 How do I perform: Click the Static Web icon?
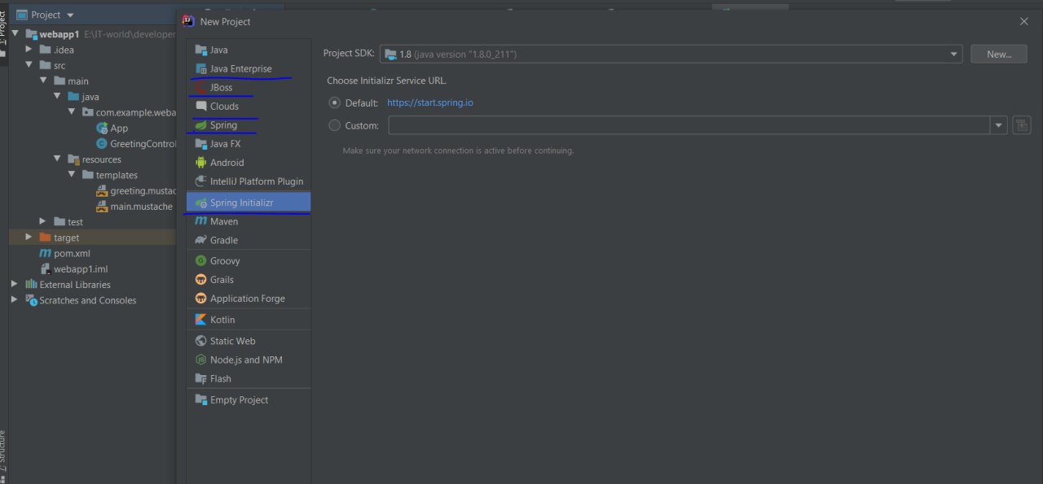[200, 341]
